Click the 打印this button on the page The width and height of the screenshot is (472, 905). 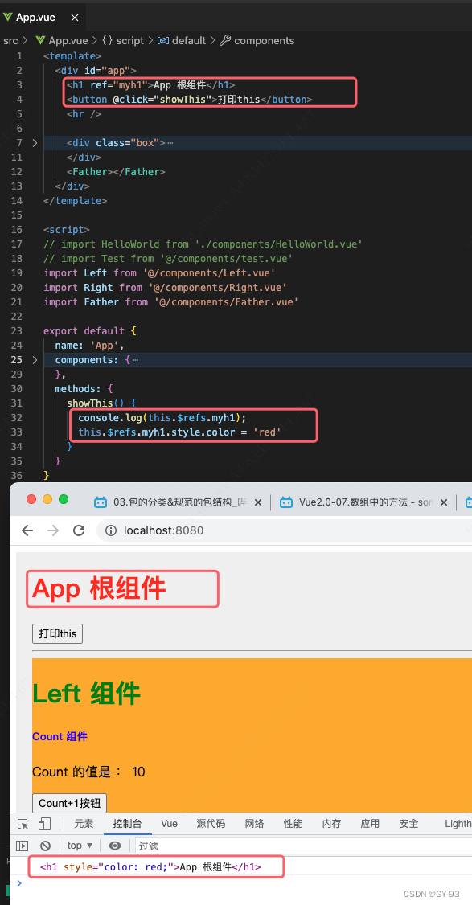(57, 633)
